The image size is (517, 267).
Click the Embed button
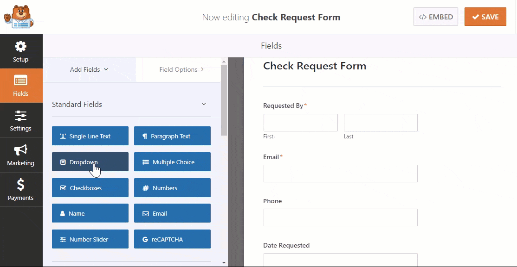pyautogui.click(x=436, y=17)
